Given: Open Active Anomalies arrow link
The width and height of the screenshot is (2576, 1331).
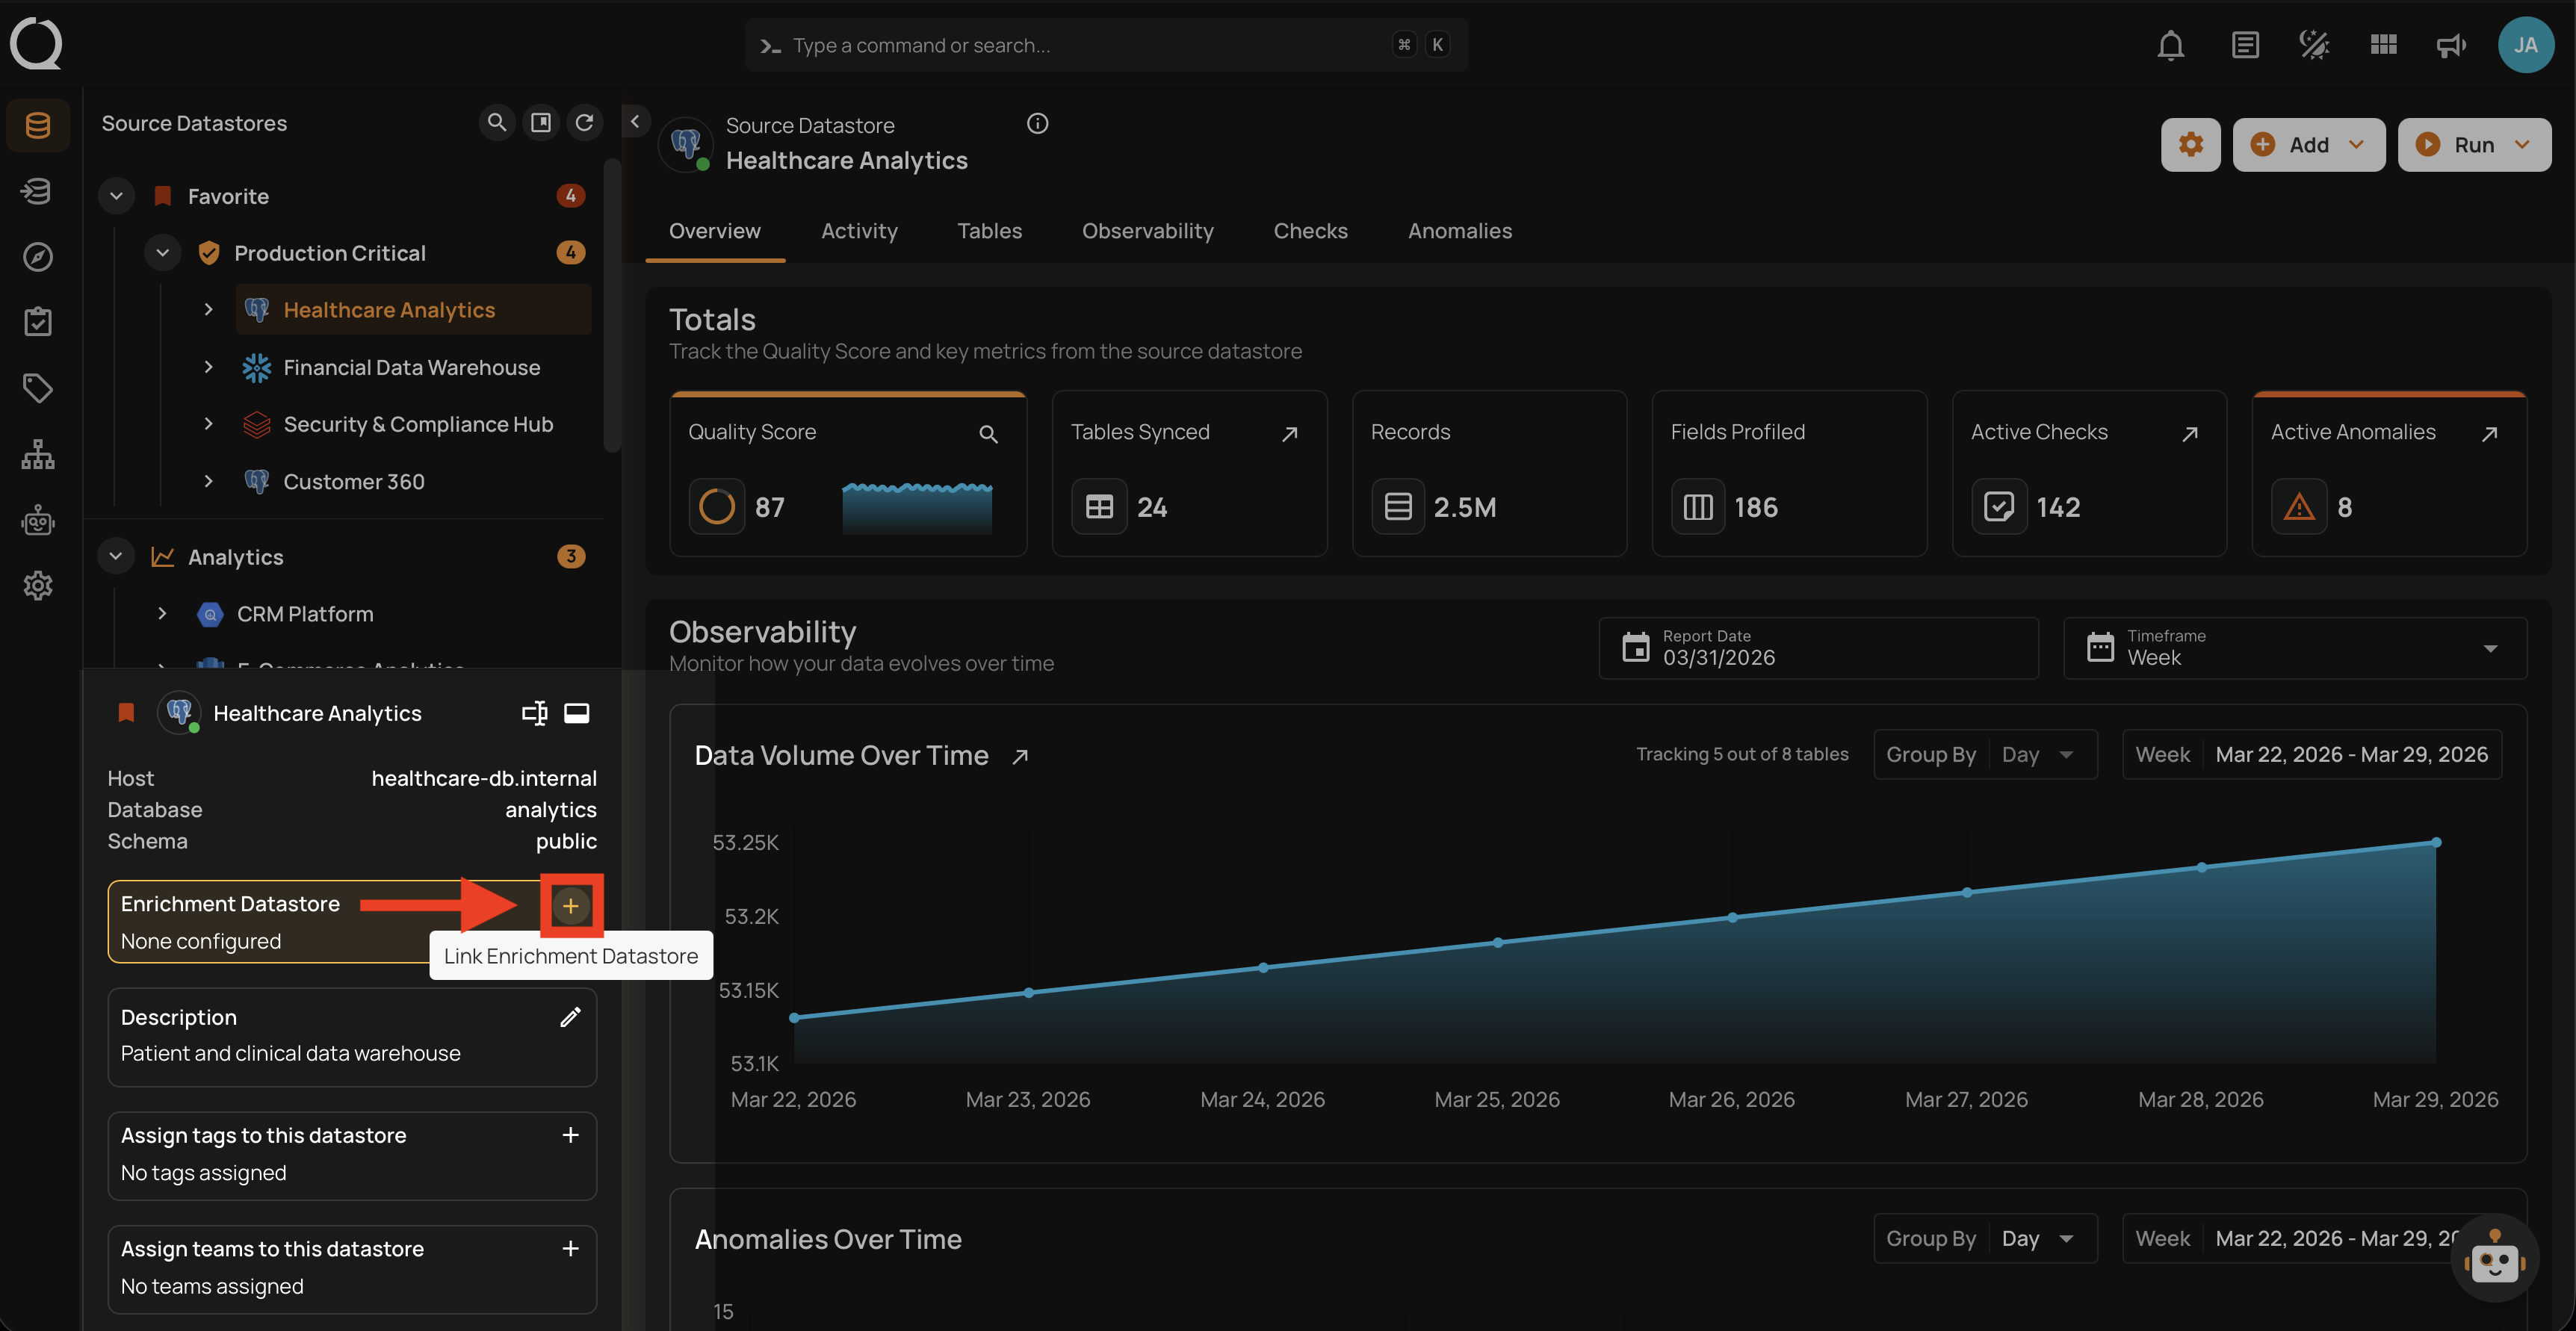Looking at the screenshot, I should pyautogui.click(x=2490, y=434).
